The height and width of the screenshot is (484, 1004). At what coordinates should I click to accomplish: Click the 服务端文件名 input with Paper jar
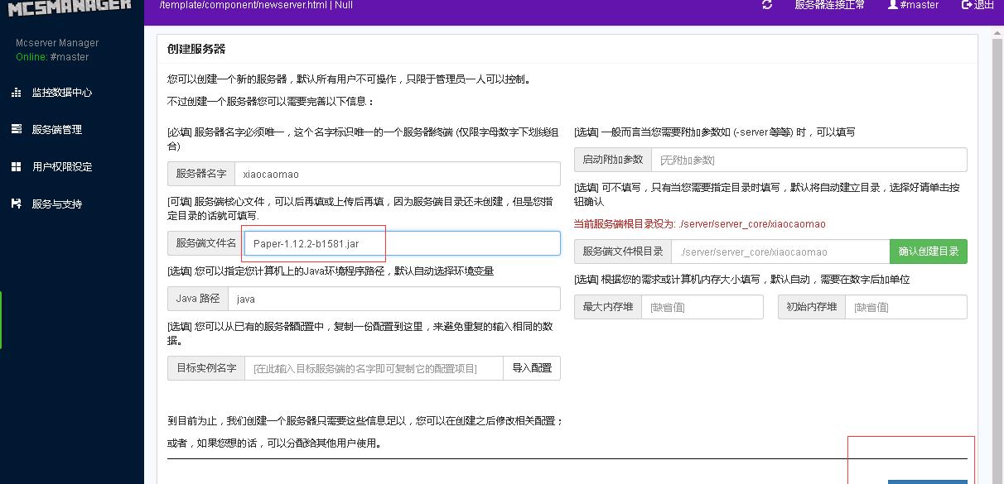[x=403, y=243]
